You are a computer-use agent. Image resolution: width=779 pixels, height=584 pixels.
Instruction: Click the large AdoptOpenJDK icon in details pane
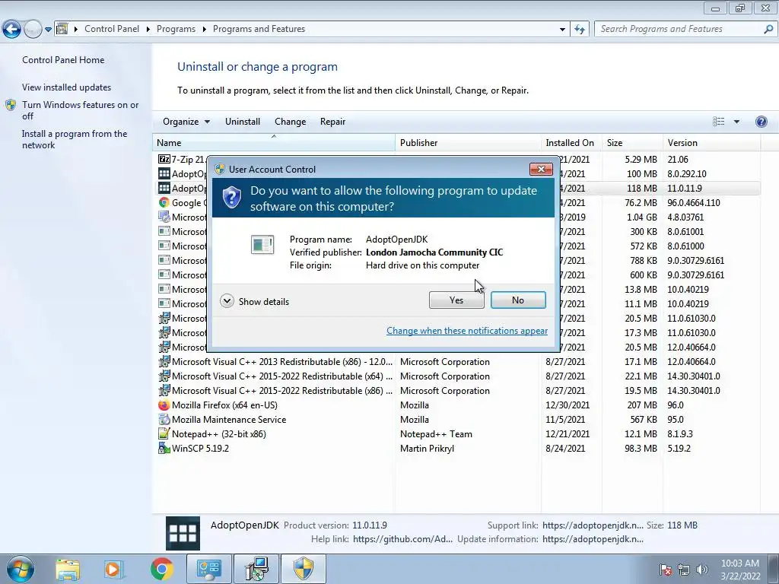click(x=183, y=533)
